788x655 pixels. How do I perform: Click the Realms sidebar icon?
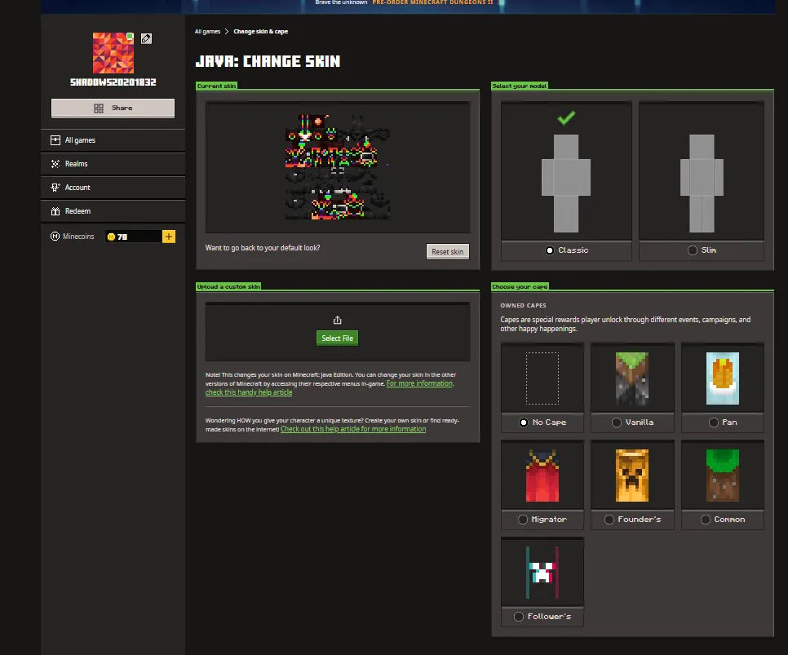(x=55, y=164)
